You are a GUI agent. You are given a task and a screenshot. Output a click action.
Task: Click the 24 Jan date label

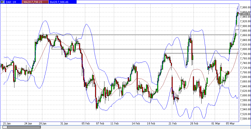(28, 124)
